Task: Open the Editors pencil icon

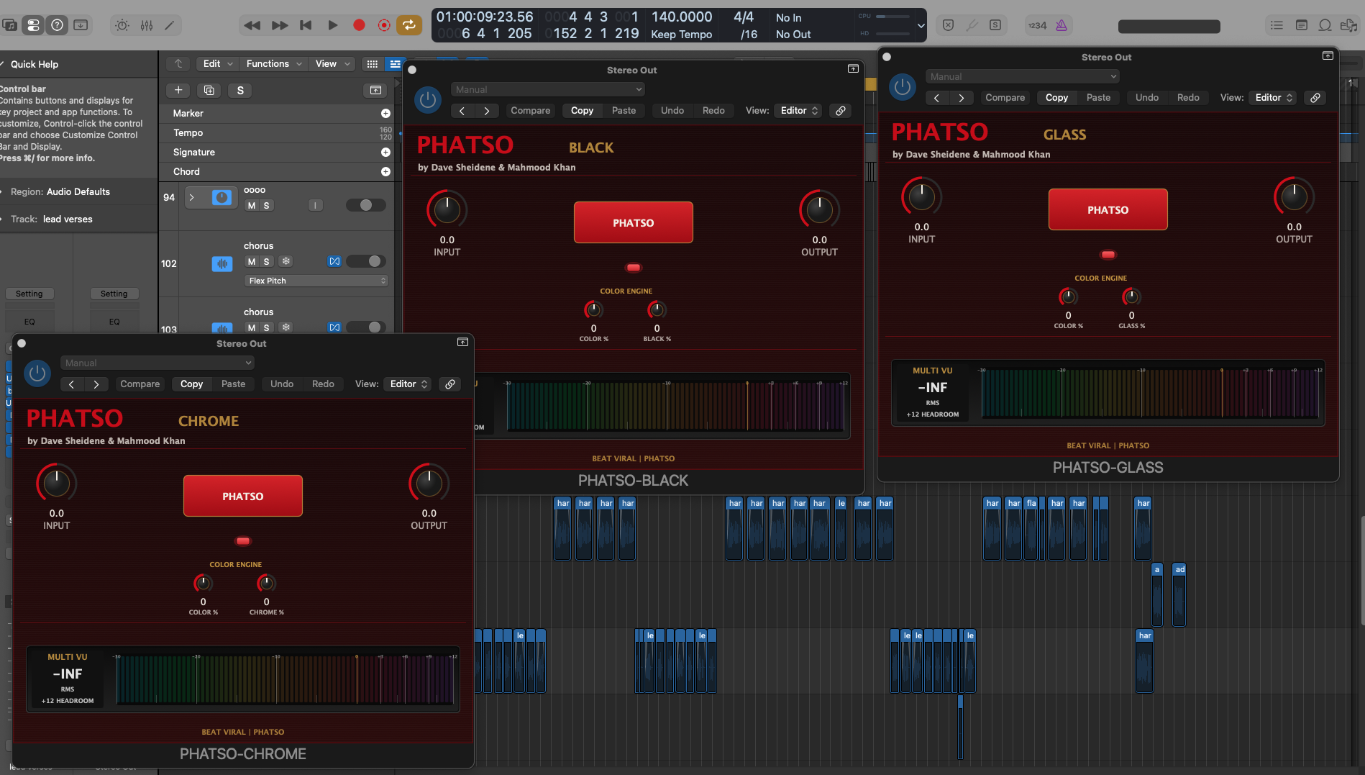Action: tap(170, 25)
